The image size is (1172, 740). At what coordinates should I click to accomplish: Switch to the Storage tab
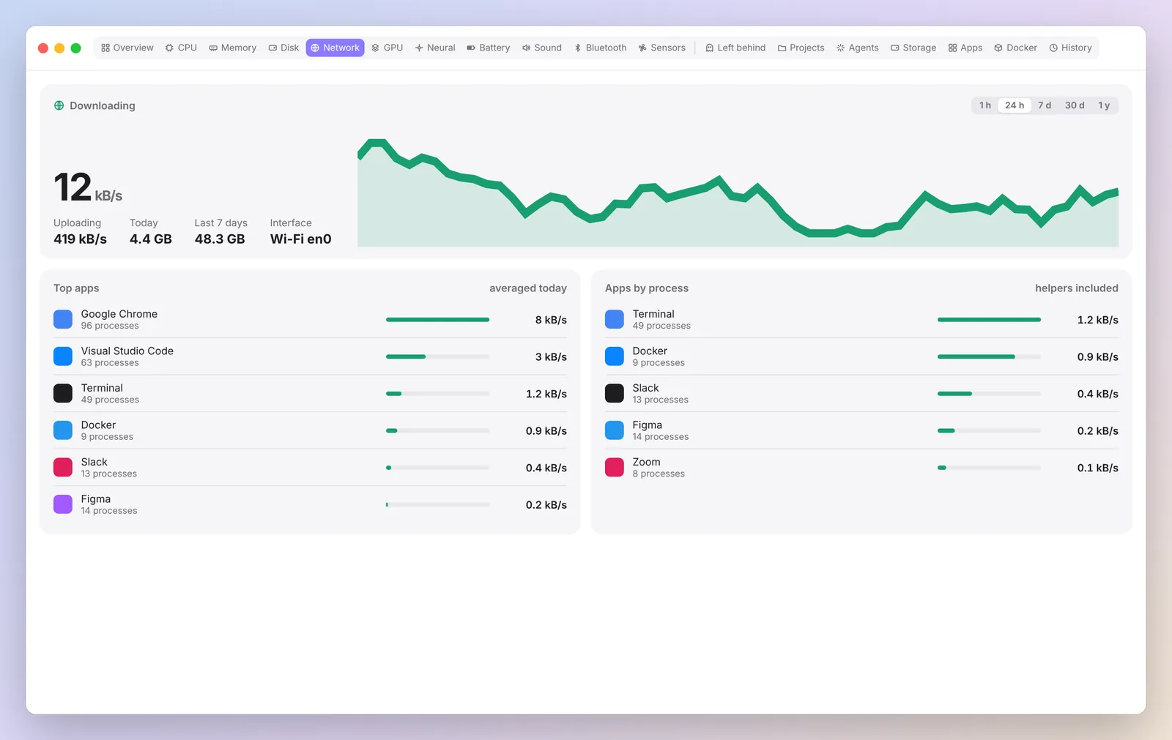pyautogui.click(x=913, y=48)
